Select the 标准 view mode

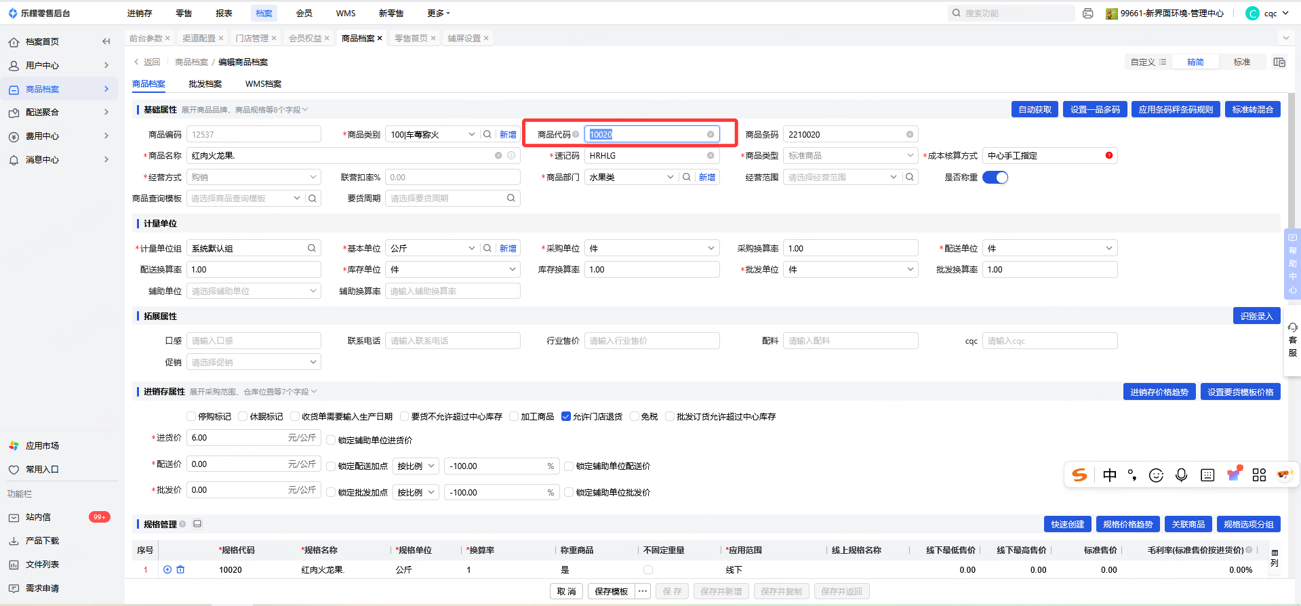pos(1242,62)
